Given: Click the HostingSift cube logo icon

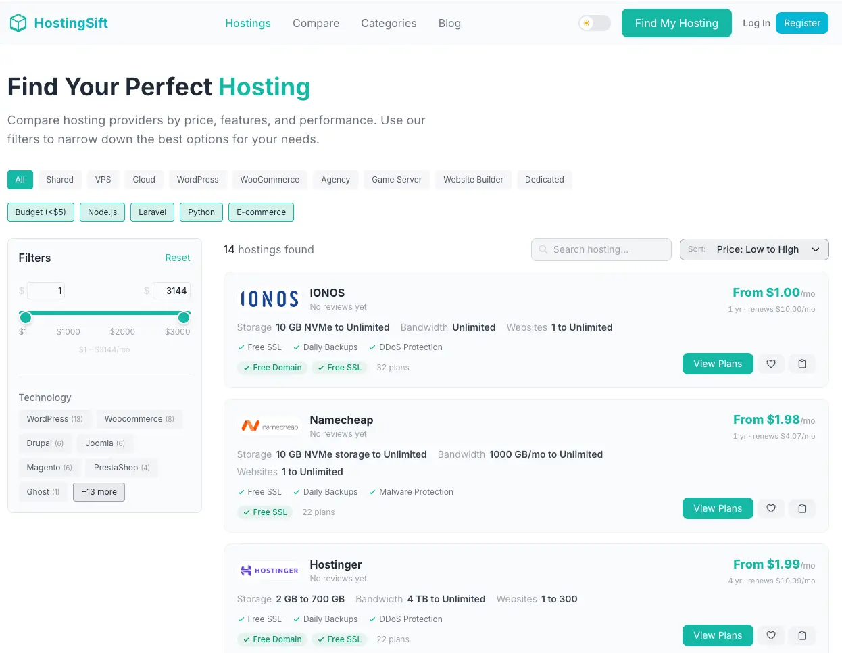Looking at the screenshot, I should click(x=18, y=23).
